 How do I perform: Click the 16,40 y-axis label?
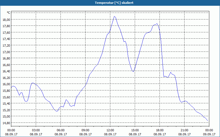tap(6, 71)
